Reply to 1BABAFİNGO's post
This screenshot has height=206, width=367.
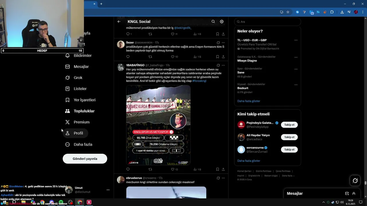(128, 169)
